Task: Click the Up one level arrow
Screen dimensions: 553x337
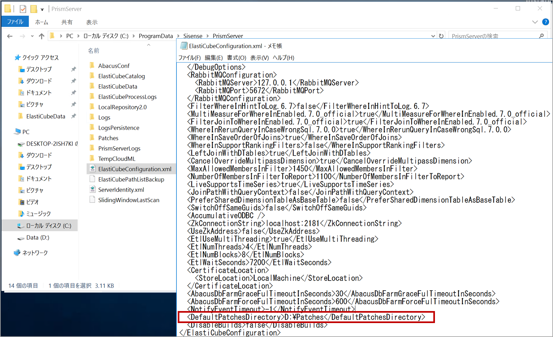Action: click(x=42, y=36)
